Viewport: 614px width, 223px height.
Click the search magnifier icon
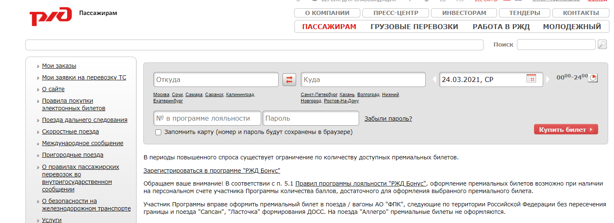pyautogui.click(x=602, y=45)
